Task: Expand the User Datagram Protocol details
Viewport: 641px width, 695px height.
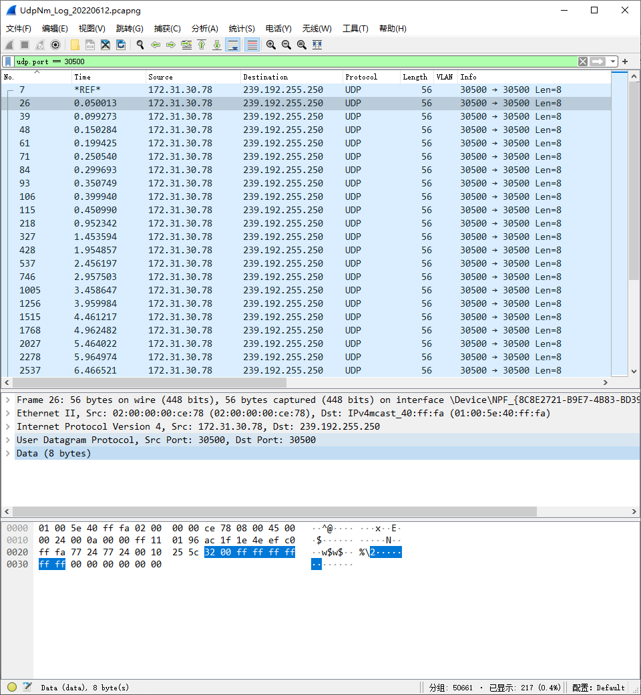Action: pyautogui.click(x=7, y=440)
